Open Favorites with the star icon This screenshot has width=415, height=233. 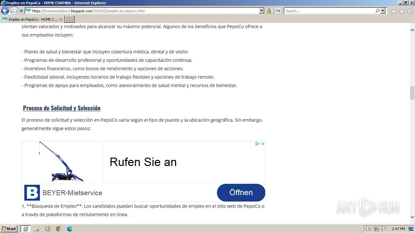(402, 11)
